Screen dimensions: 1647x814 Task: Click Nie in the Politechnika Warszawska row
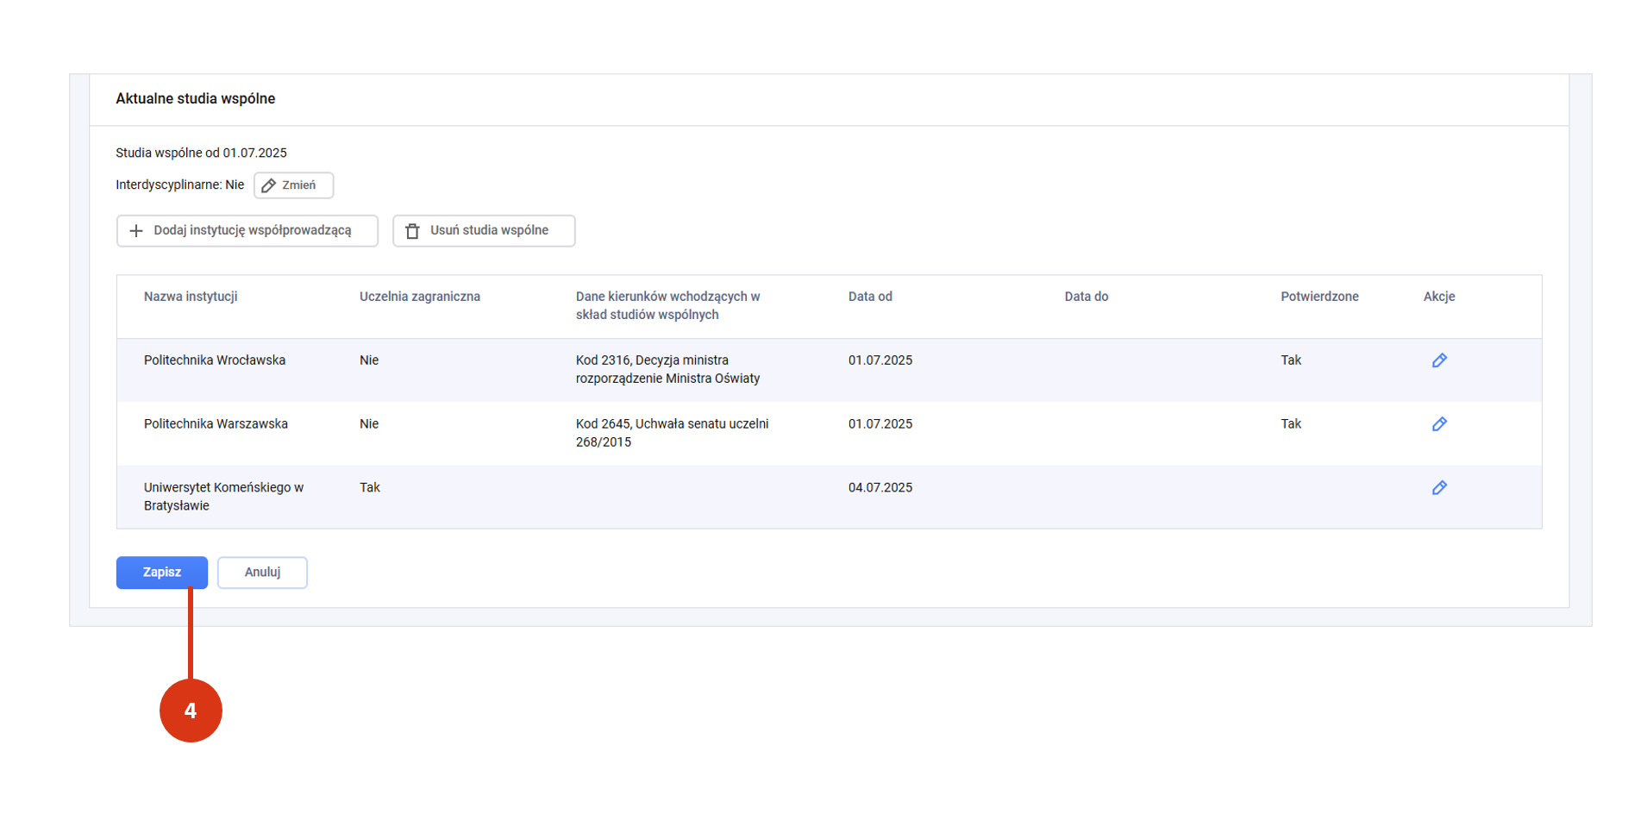click(369, 424)
